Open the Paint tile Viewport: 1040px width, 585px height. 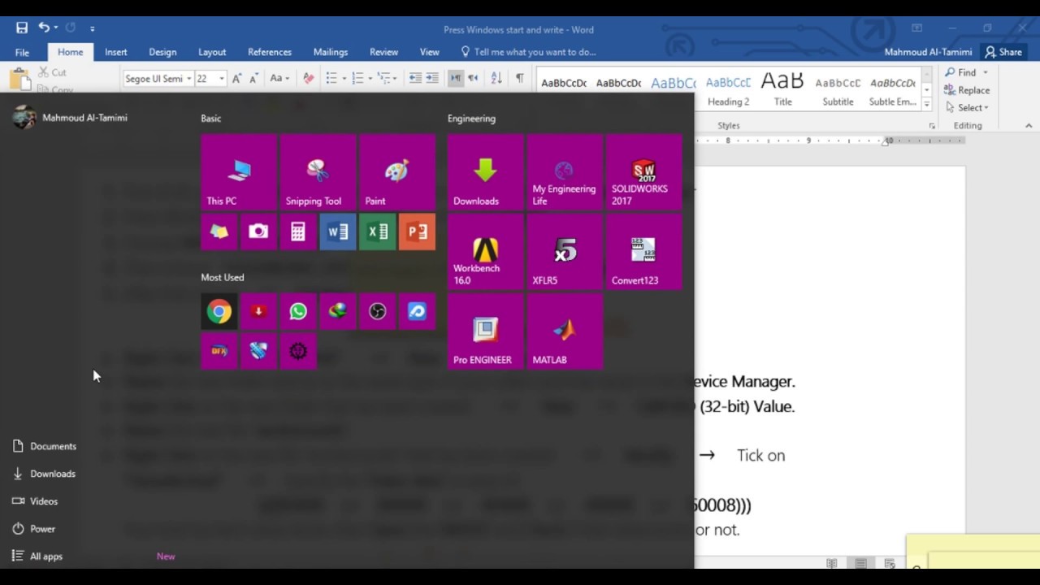coord(397,171)
